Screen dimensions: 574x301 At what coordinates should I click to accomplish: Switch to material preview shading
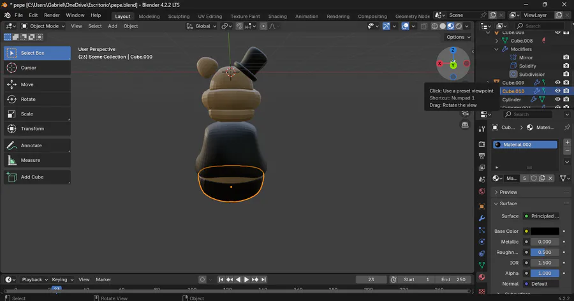[451, 26]
